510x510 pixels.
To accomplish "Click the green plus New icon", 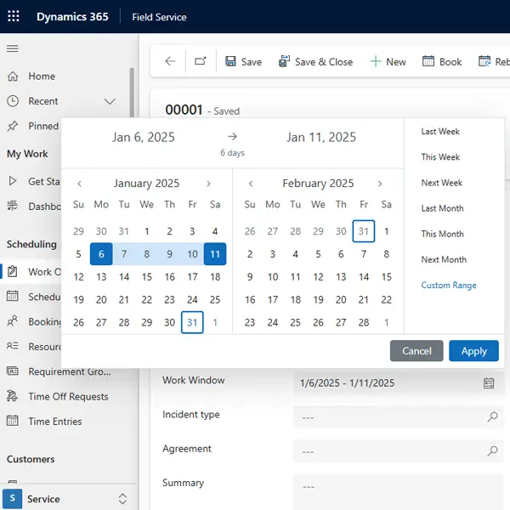I will click(x=376, y=61).
